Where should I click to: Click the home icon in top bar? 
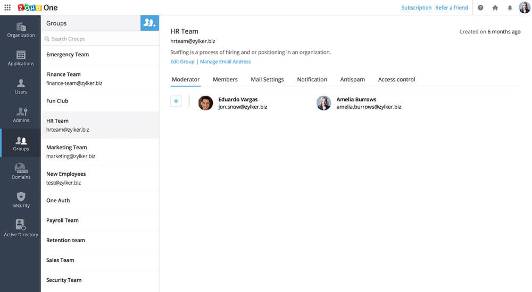coord(495,7)
